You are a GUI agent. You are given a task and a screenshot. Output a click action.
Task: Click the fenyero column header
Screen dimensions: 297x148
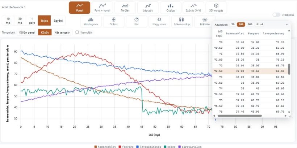pos(254,34)
